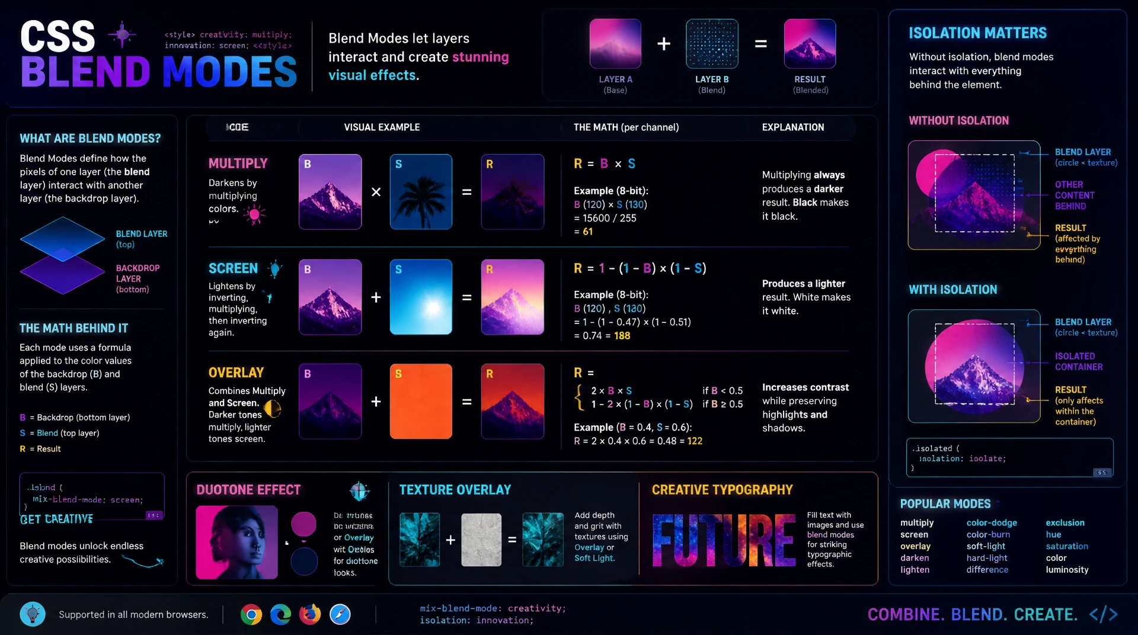The height and width of the screenshot is (635, 1138).
Task: Click 'soft-light' in popular modes
Action: tap(986, 546)
